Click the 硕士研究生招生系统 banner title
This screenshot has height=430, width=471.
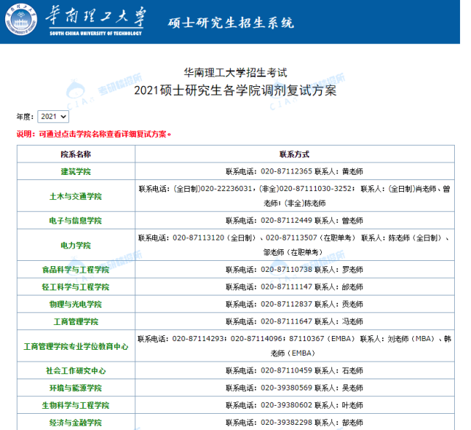coord(231,23)
